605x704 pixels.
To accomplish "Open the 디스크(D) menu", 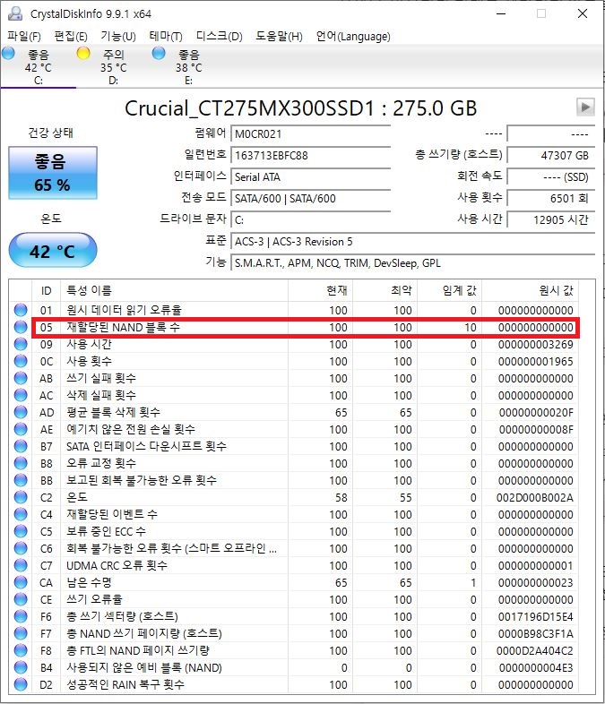I will click(220, 37).
